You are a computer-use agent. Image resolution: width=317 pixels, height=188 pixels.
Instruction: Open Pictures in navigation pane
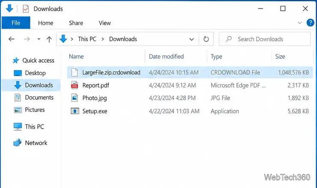click(35, 110)
